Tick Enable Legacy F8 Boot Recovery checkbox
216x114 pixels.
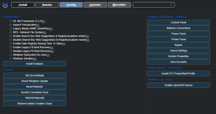[x=11, y=47]
